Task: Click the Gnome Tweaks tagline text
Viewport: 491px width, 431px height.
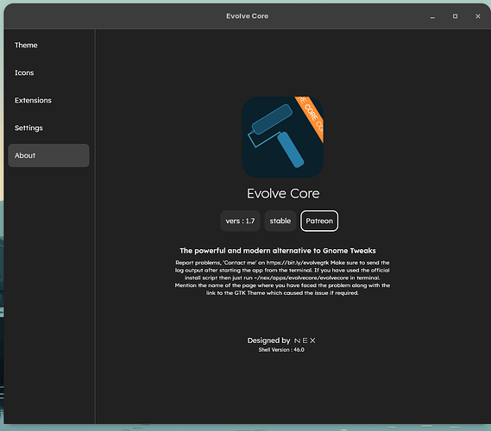Action: pyautogui.click(x=278, y=251)
